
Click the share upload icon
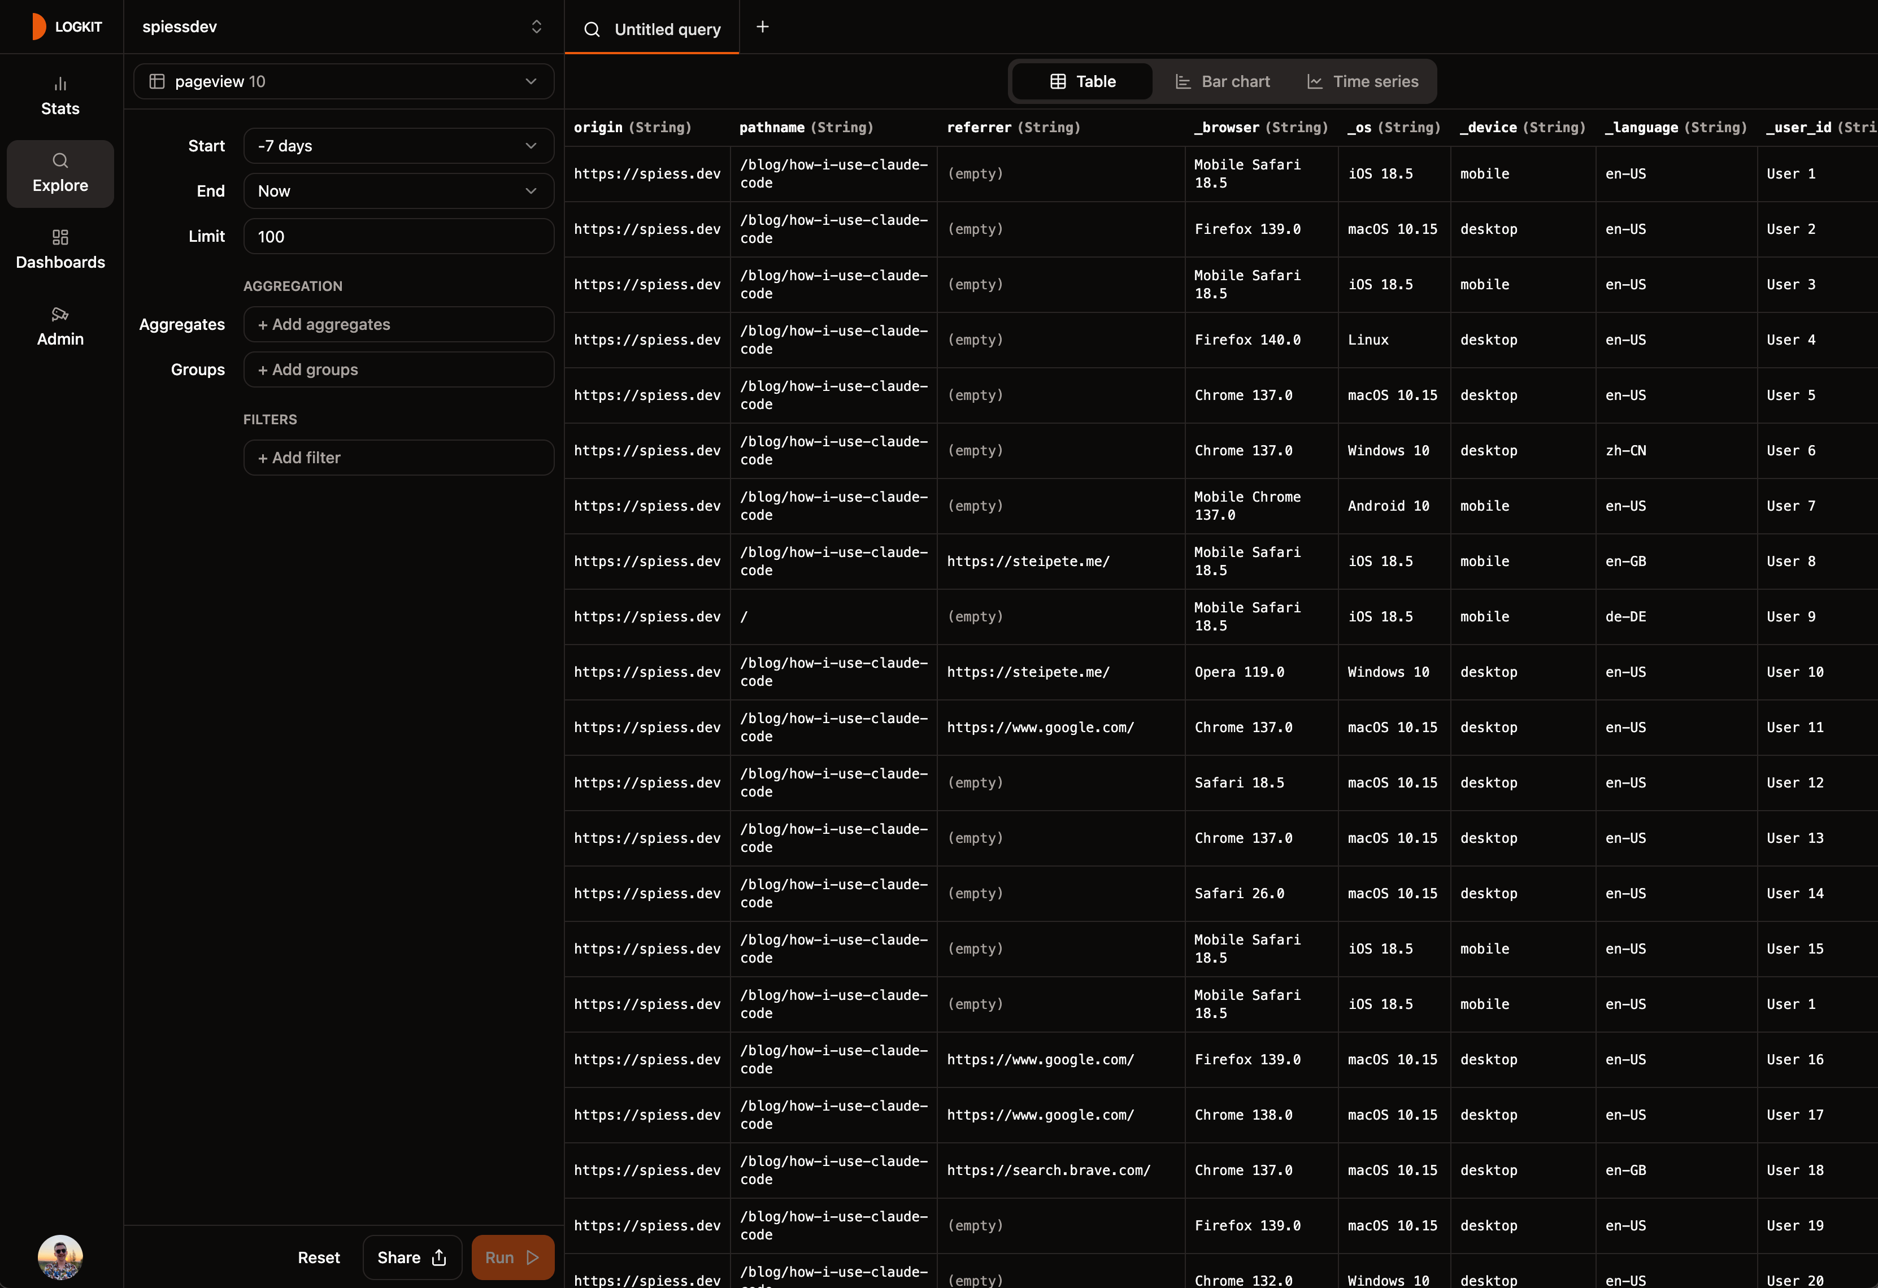[x=438, y=1256]
